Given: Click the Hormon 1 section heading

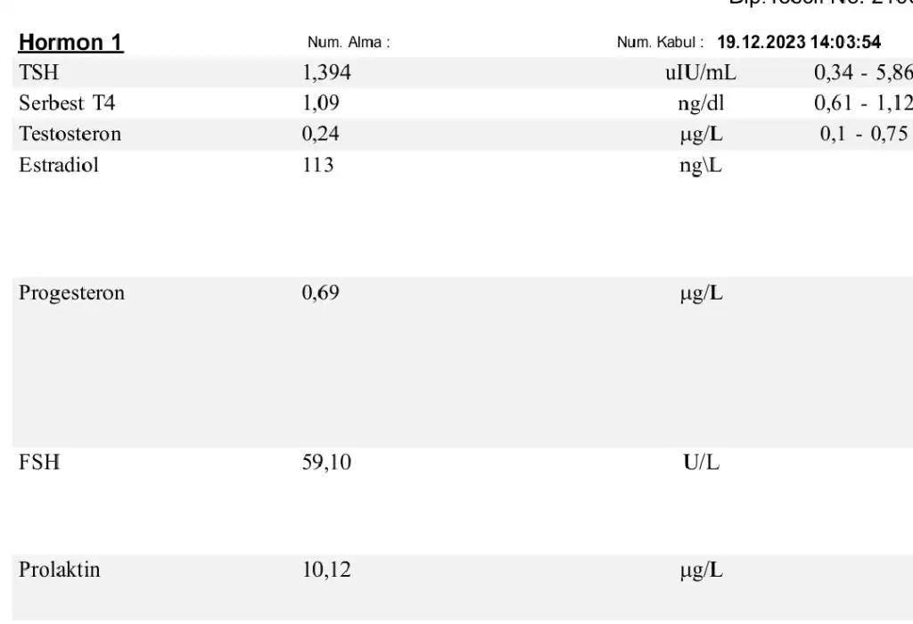Looking at the screenshot, I should click(x=71, y=42).
